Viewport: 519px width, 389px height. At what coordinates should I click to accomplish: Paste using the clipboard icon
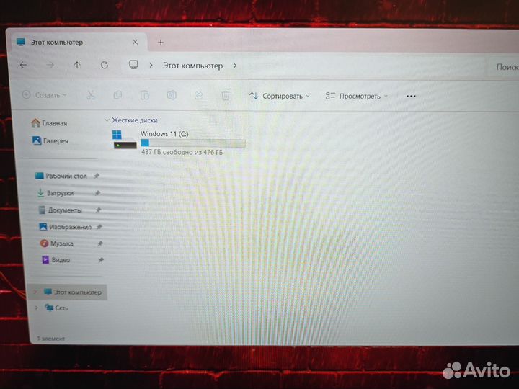(x=145, y=95)
